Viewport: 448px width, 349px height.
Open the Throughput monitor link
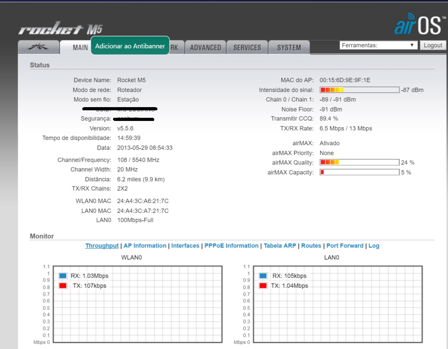click(x=102, y=246)
